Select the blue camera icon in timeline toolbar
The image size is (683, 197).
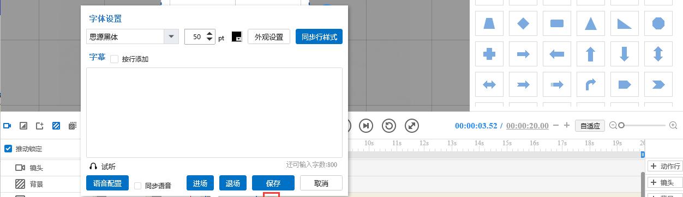coord(7,126)
